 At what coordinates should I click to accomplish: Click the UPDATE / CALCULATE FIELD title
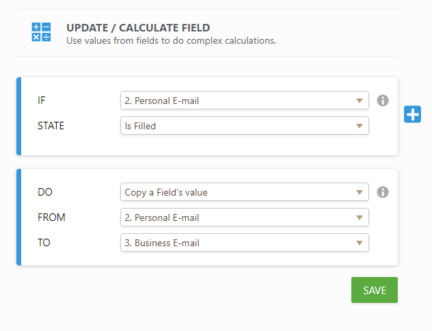tap(137, 28)
